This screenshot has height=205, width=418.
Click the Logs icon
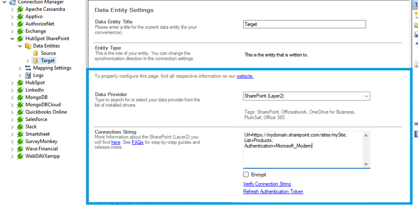point(28,75)
